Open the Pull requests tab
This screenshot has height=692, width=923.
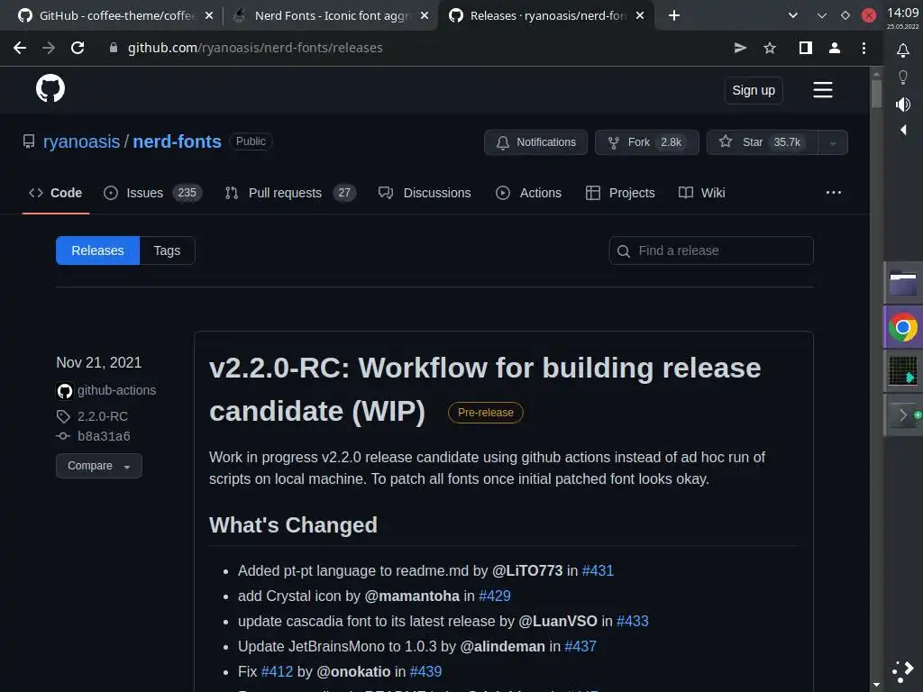(x=290, y=193)
